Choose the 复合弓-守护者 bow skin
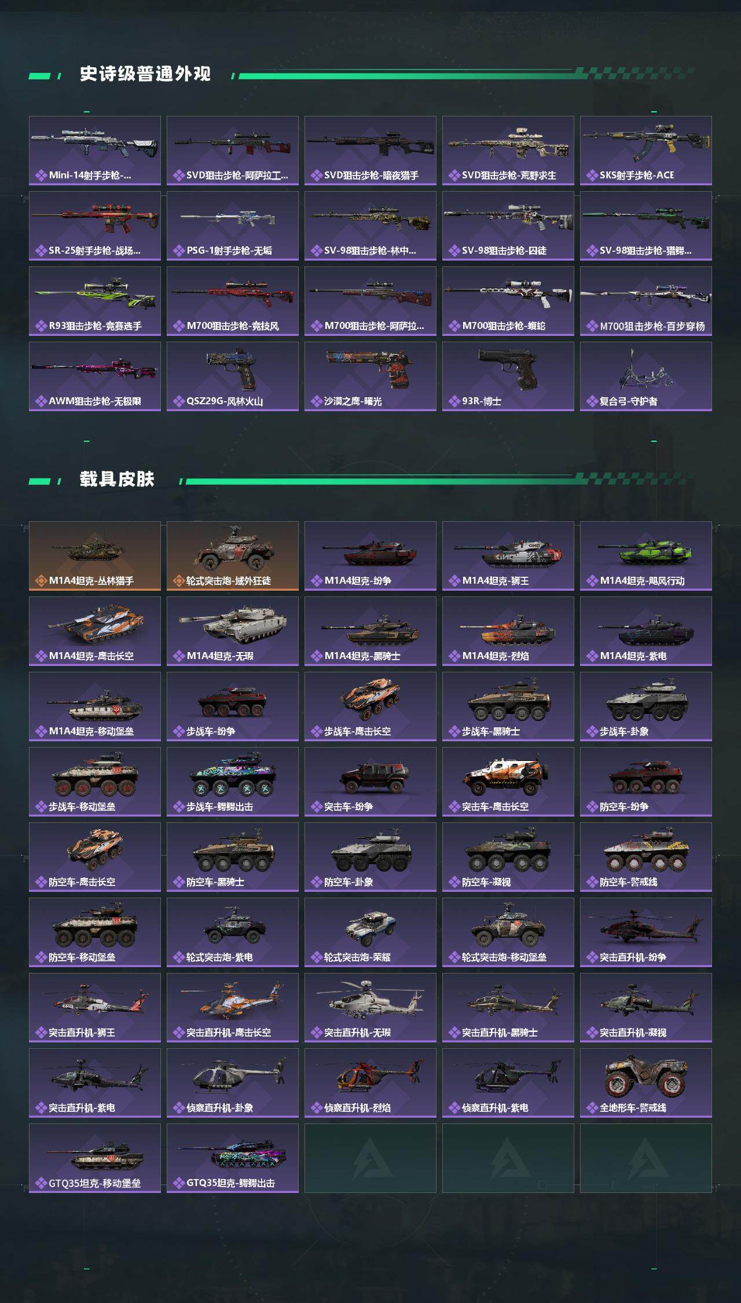This screenshot has height=1303, width=741. click(646, 376)
